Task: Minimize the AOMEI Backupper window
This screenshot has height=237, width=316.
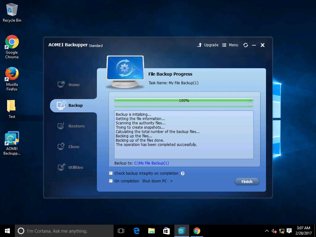Action: point(254,45)
